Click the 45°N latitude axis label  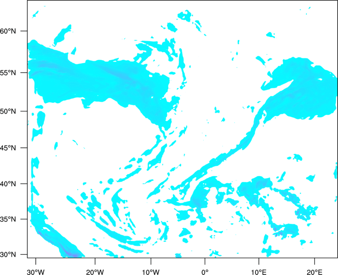coord(8,148)
